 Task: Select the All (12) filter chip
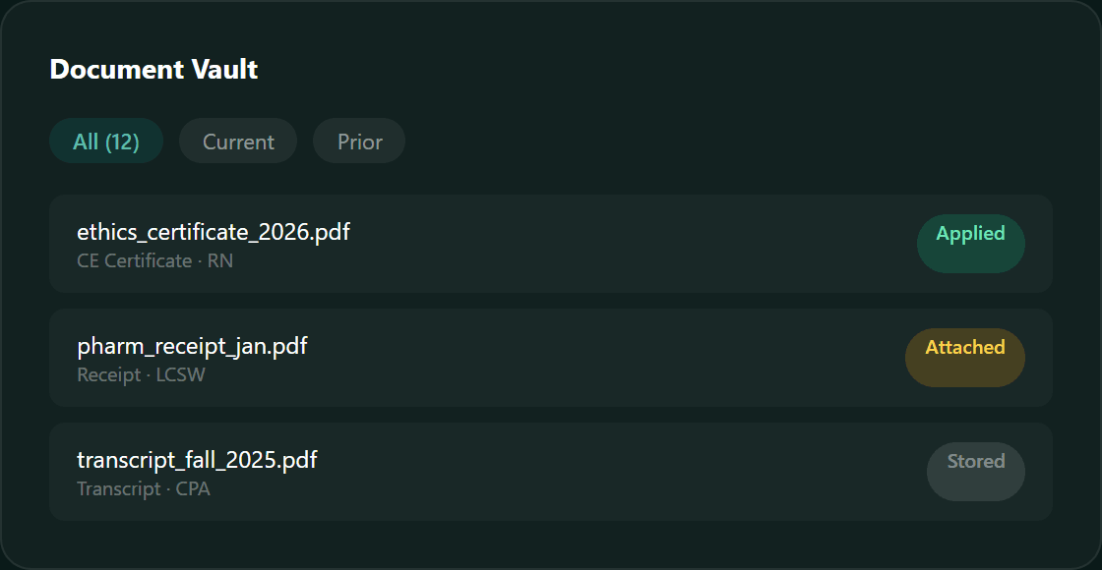click(105, 141)
